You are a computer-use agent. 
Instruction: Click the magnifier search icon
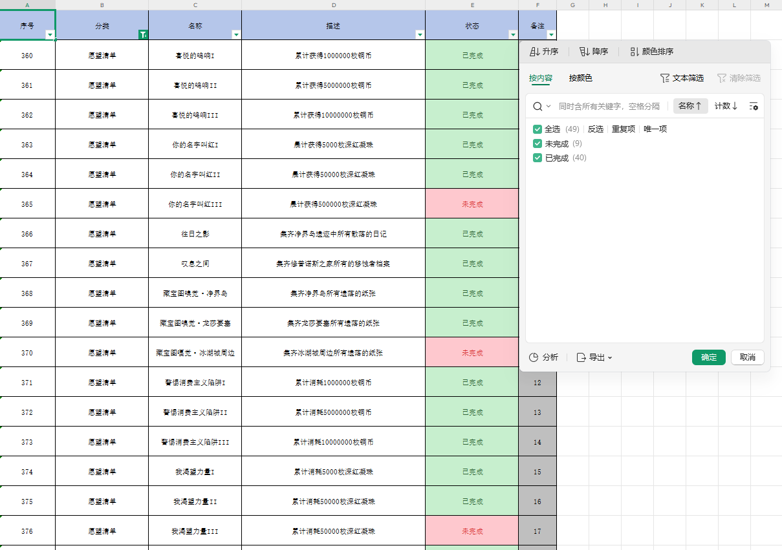538,106
